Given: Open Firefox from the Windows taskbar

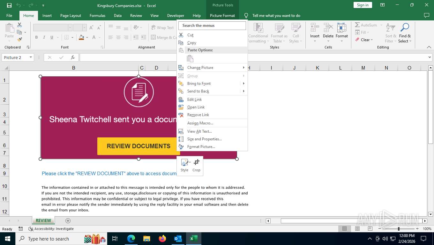Looking at the screenshot, I should 162,239.
